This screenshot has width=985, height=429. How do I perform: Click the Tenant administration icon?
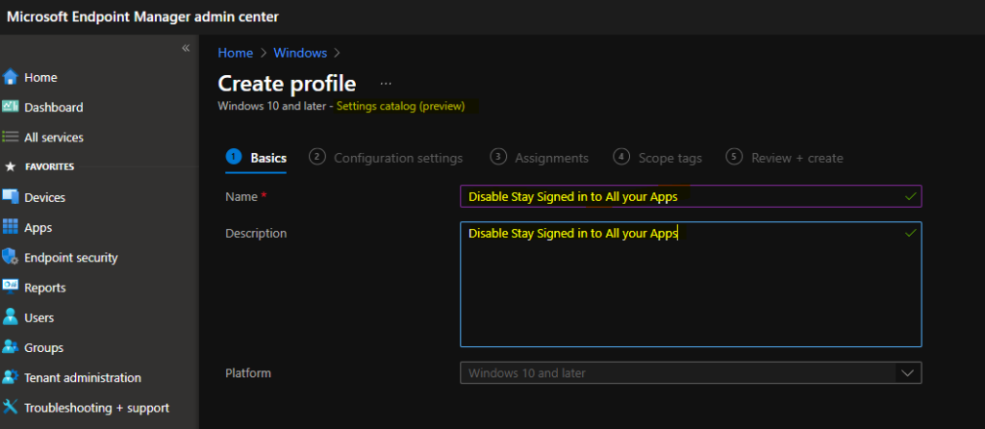pos(10,377)
